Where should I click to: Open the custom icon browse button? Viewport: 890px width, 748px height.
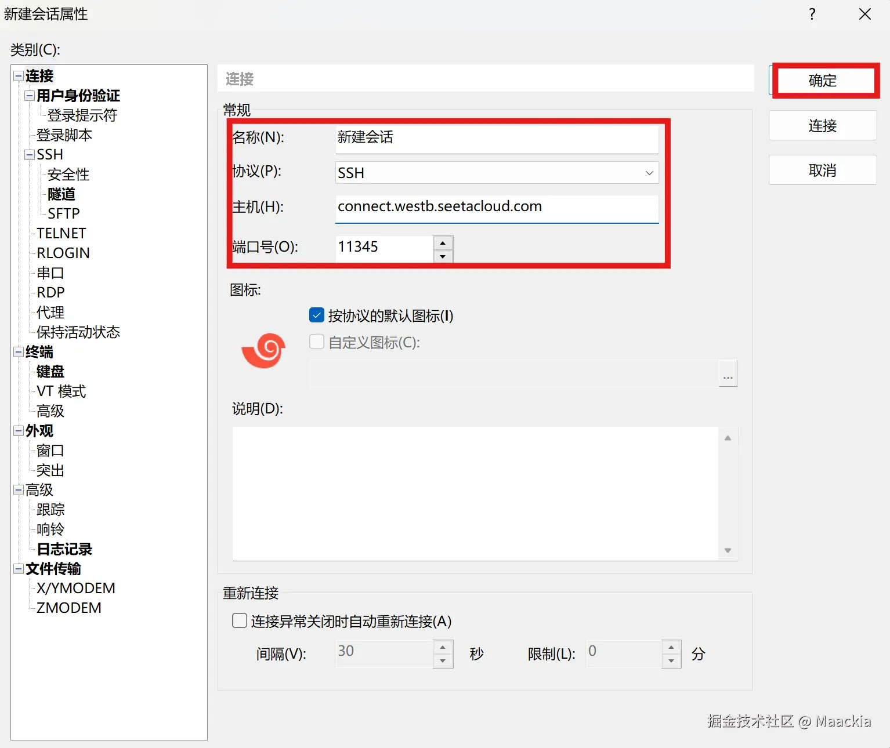click(728, 373)
